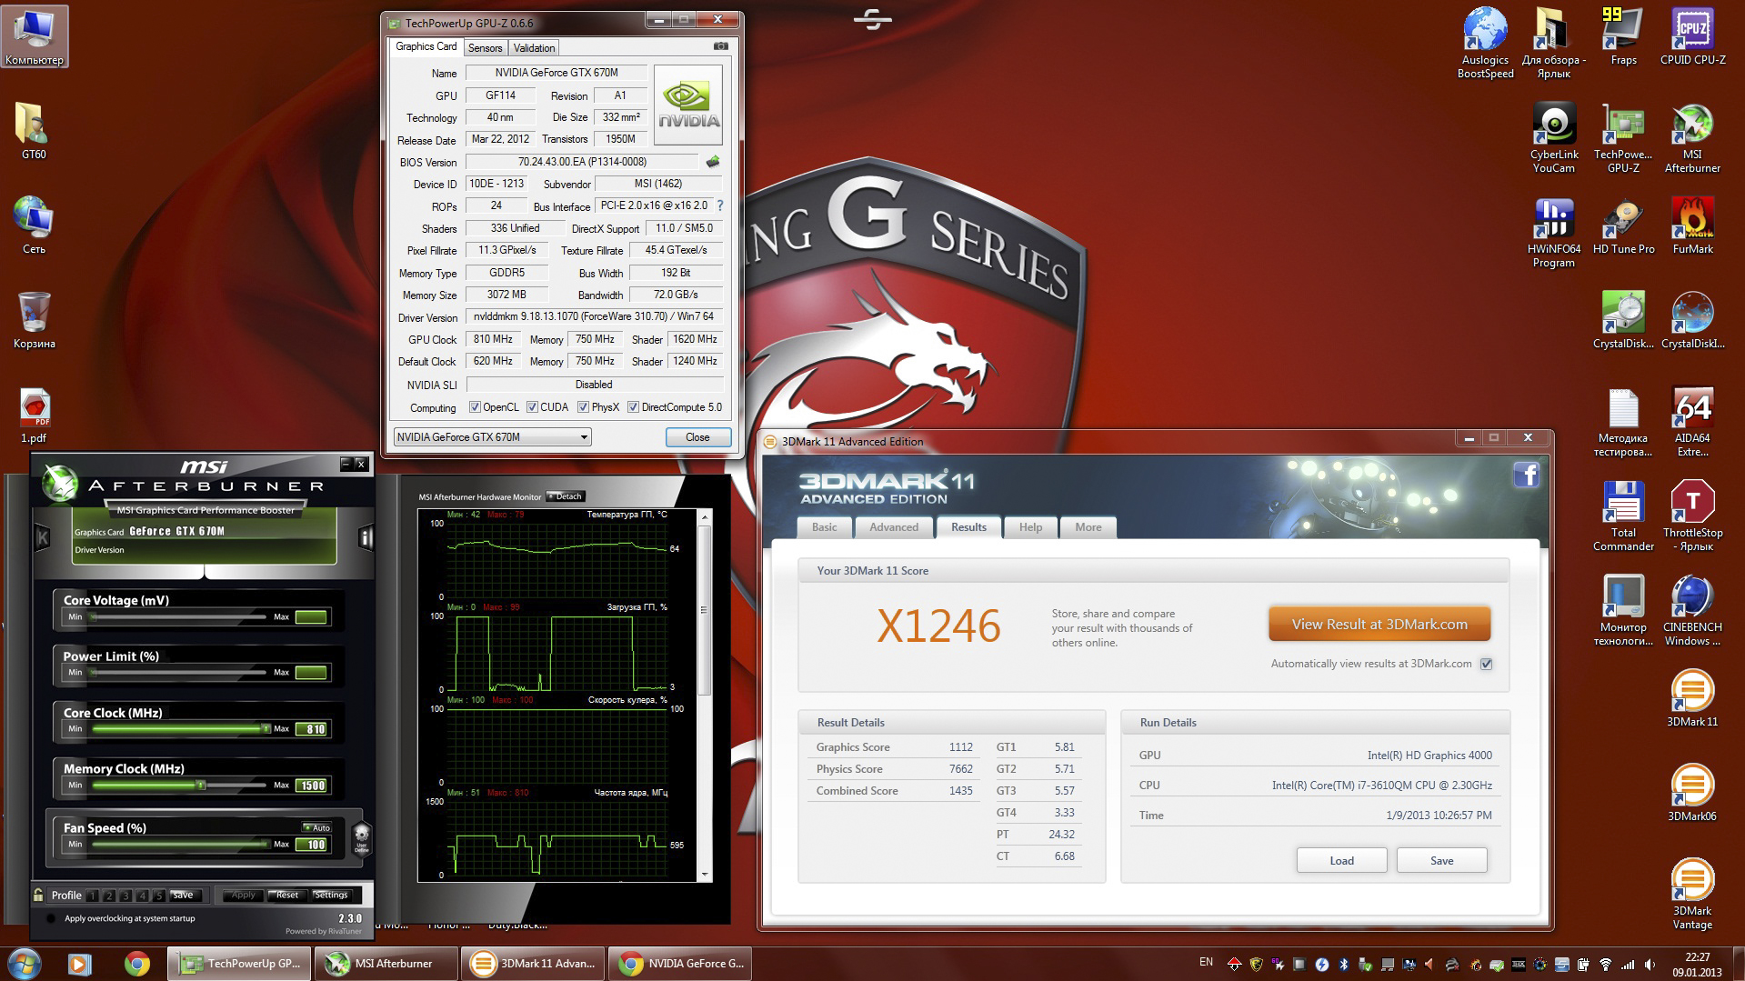Toggle the OpenCL checkbox in GPU-Z

(x=475, y=407)
